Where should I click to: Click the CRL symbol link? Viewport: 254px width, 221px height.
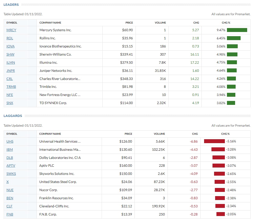click(x=9, y=79)
